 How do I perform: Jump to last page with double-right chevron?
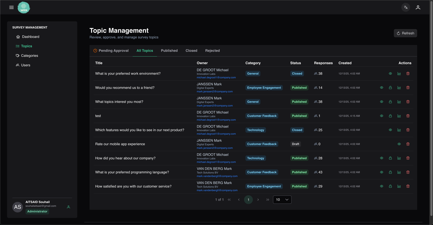tap(268, 200)
